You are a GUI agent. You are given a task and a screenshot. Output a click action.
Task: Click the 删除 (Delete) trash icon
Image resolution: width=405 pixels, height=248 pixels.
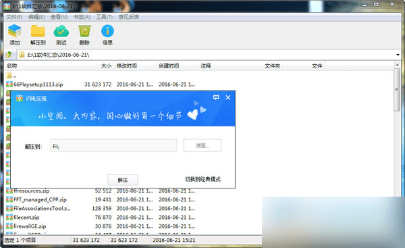click(x=84, y=31)
